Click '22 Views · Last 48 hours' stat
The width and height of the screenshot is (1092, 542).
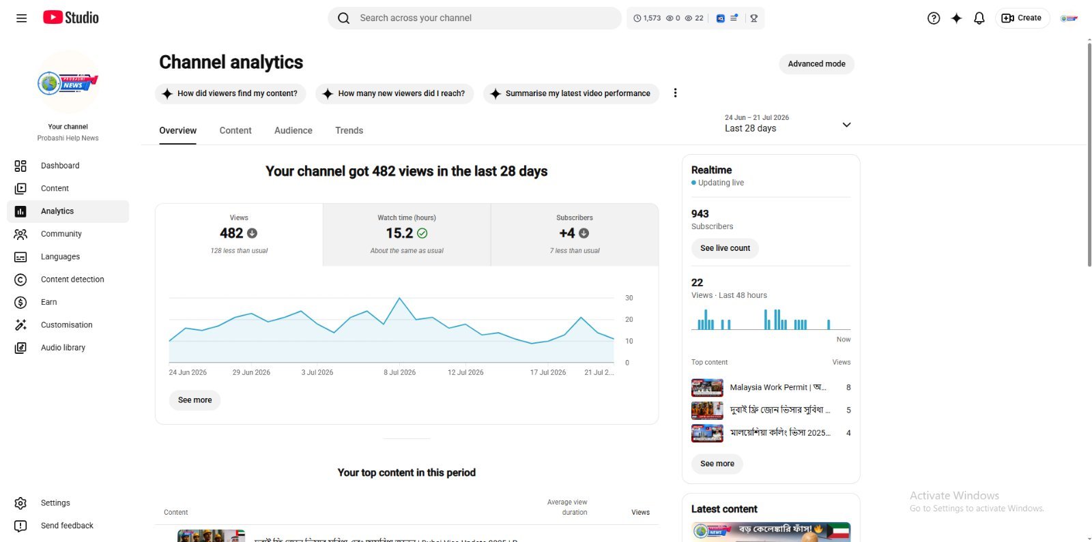coord(729,288)
